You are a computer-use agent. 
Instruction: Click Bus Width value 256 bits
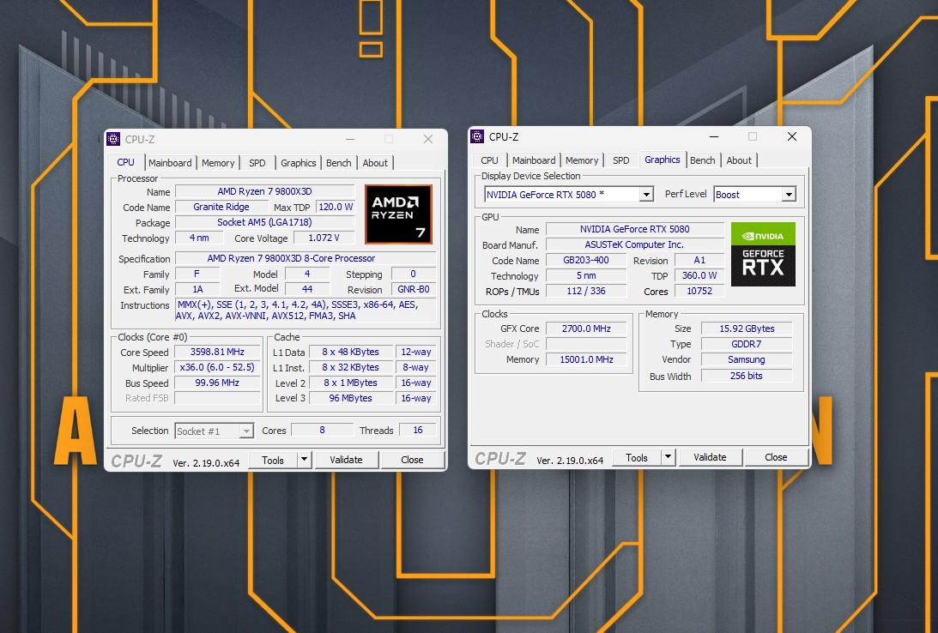[x=747, y=376]
